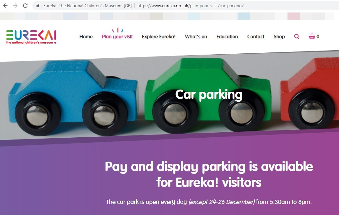The height and width of the screenshot is (215, 339).
Task: Open Plan your visit menu
Action: coord(117,37)
